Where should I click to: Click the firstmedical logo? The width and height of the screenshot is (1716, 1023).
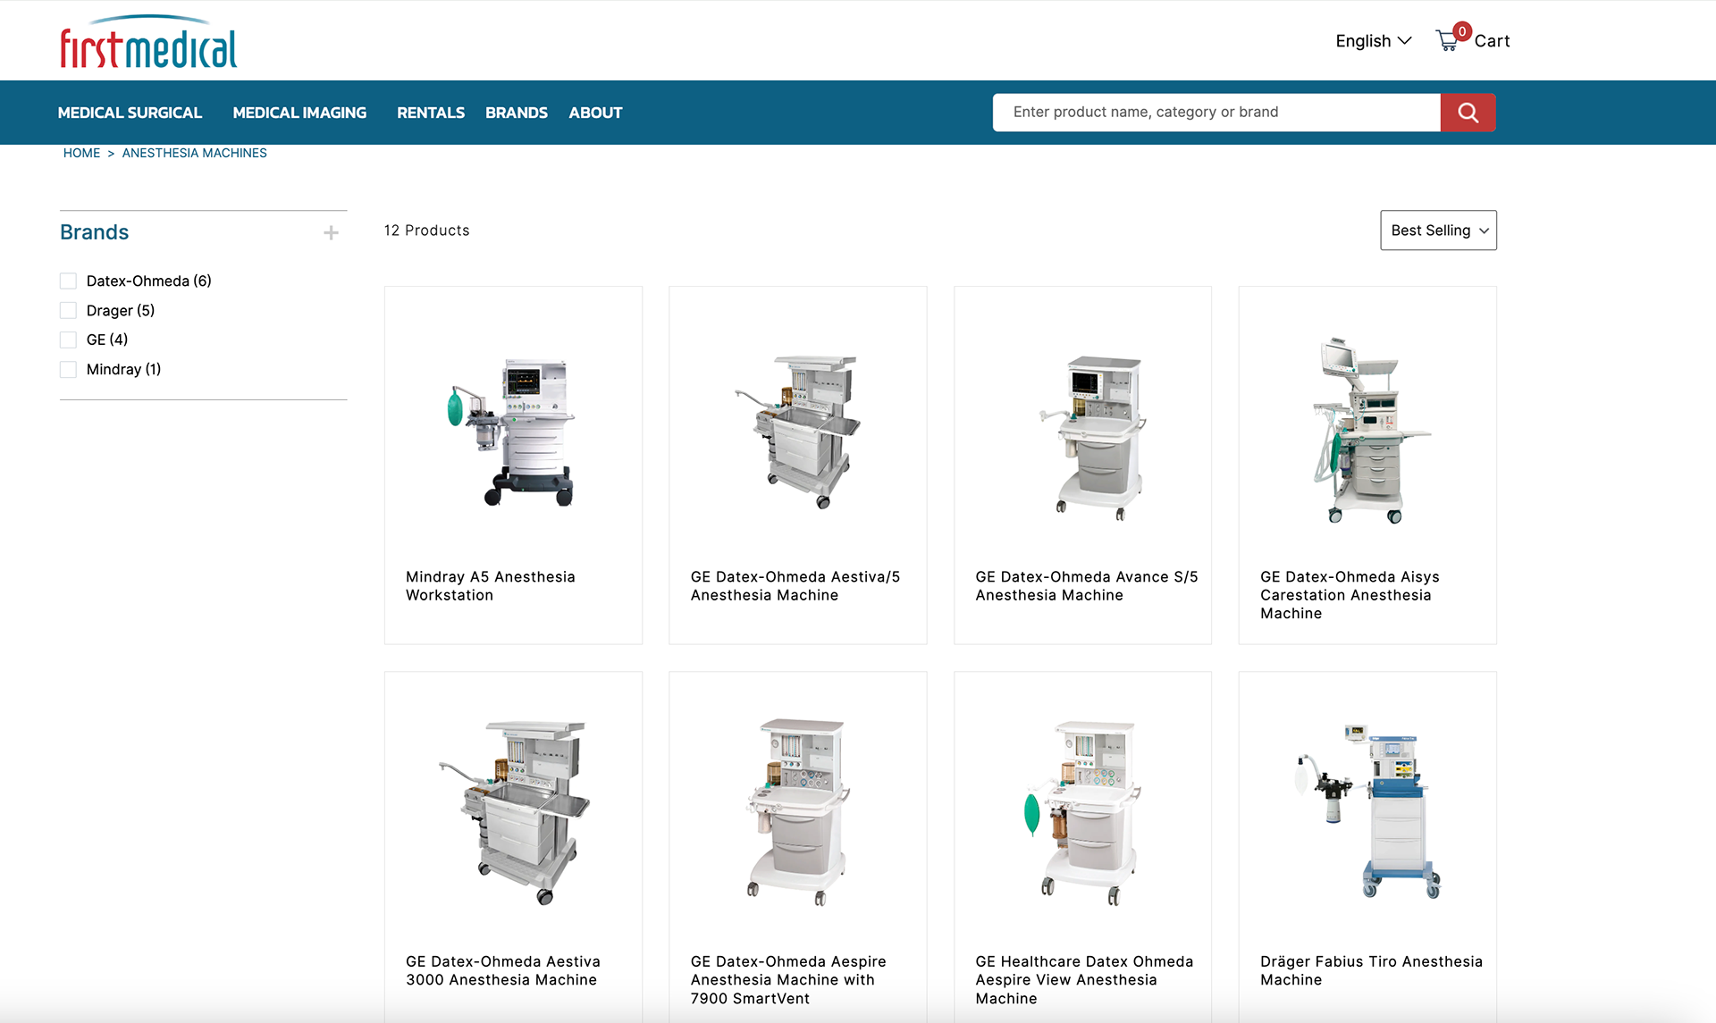(x=148, y=42)
